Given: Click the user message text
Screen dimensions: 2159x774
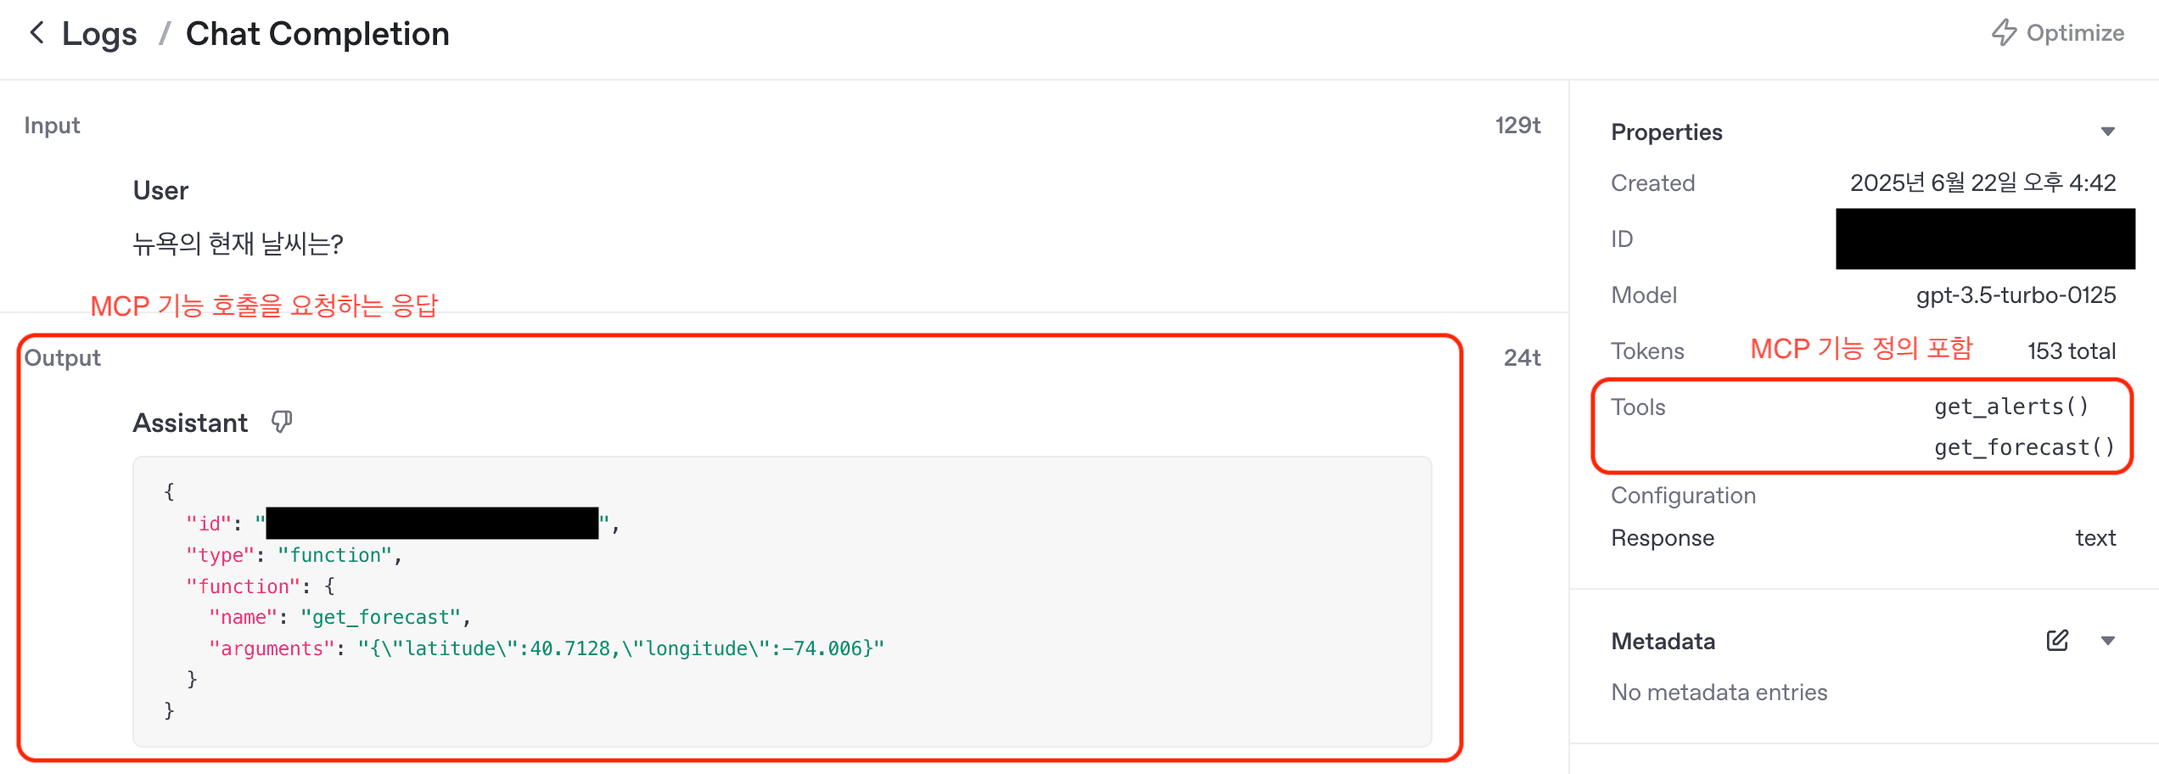Looking at the screenshot, I should click(238, 244).
